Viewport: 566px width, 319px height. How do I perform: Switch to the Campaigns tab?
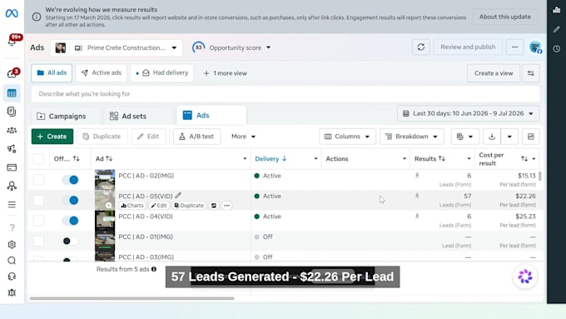[62, 117]
